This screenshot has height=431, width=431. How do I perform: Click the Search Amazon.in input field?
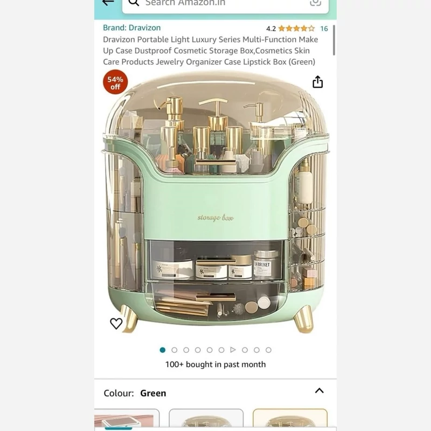225,4
